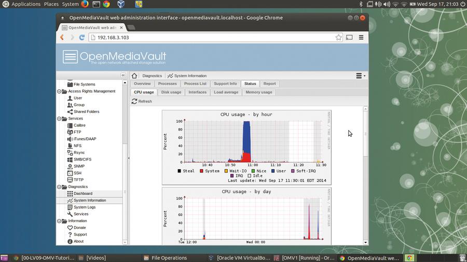Screen dimensions: 467x262
Task: Switch to the Disk usage sub-tab
Action: pos(171,92)
